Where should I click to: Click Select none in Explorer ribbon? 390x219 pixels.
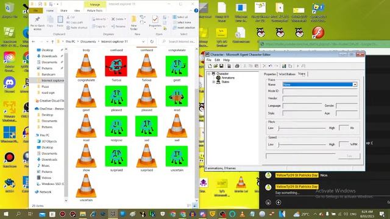pos(182,23)
